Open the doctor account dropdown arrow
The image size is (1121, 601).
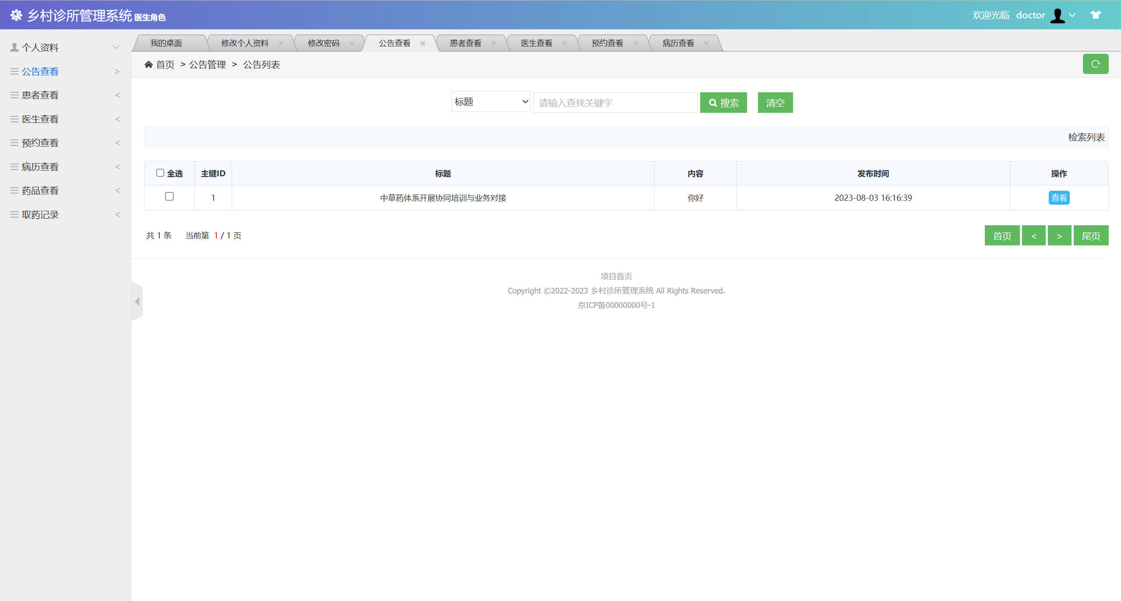pyautogui.click(x=1072, y=15)
